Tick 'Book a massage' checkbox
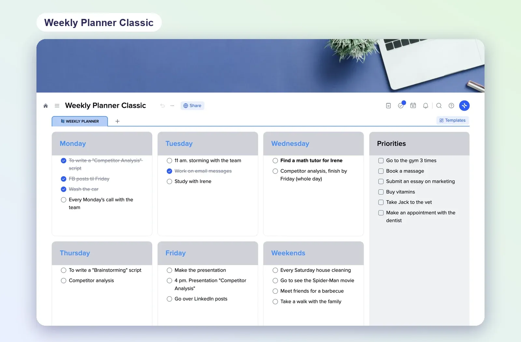The width and height of the screenshot is (521, 342). (381, 171)
